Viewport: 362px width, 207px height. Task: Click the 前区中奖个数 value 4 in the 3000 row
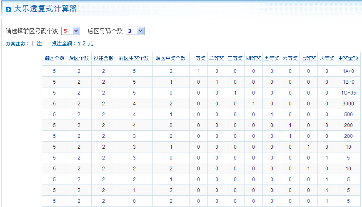click(x=134, y=104)
